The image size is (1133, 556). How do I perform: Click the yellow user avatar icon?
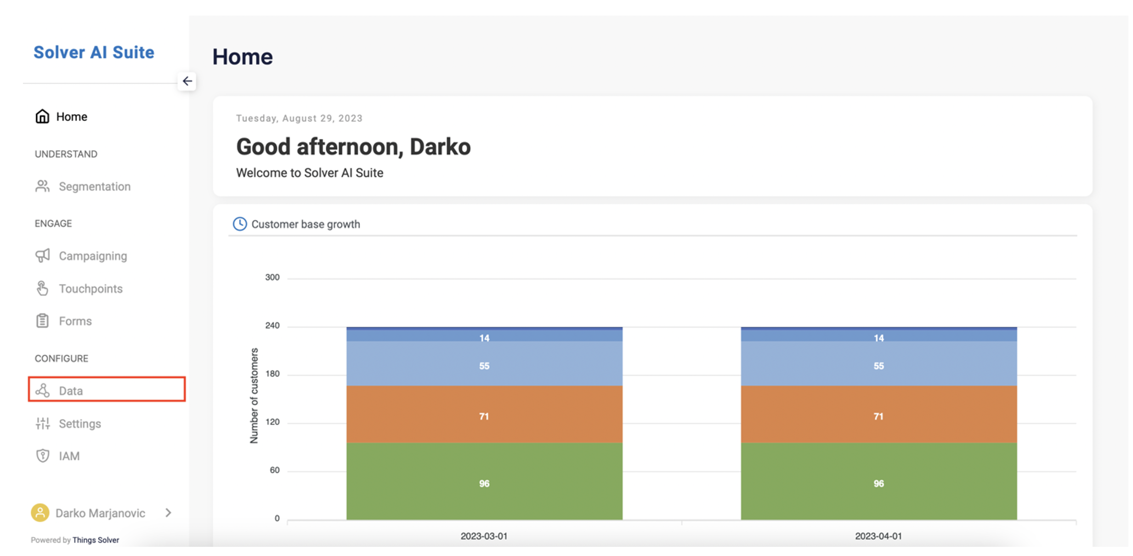[x=40, y=513]
